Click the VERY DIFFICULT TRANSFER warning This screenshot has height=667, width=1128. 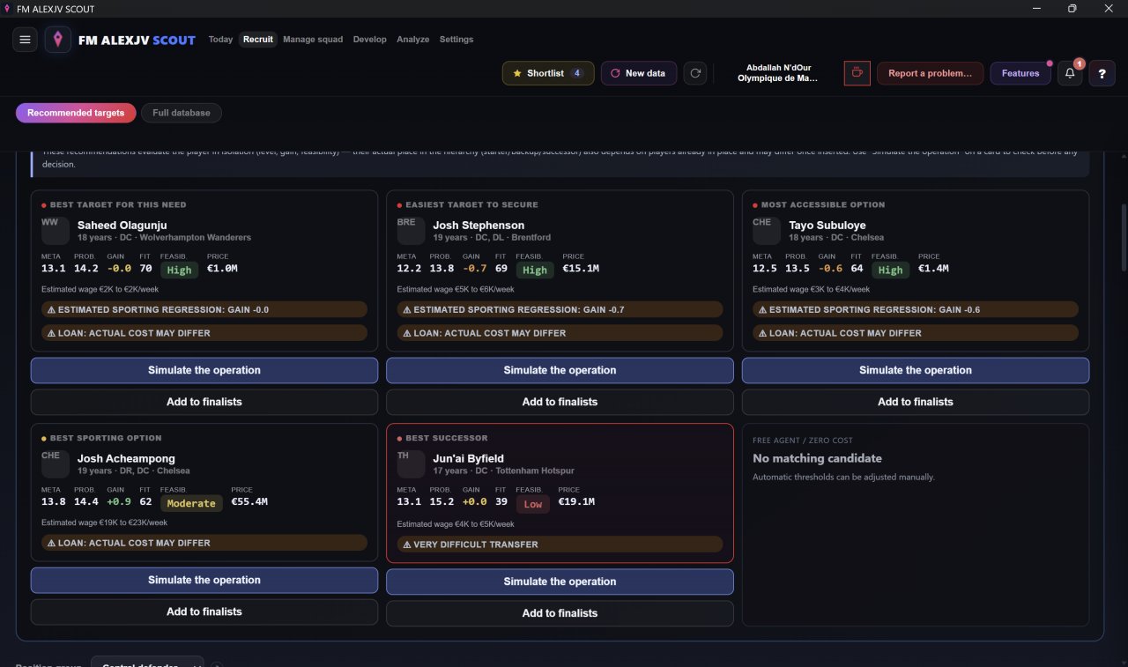pyautogui.click(x=560, y=545)
